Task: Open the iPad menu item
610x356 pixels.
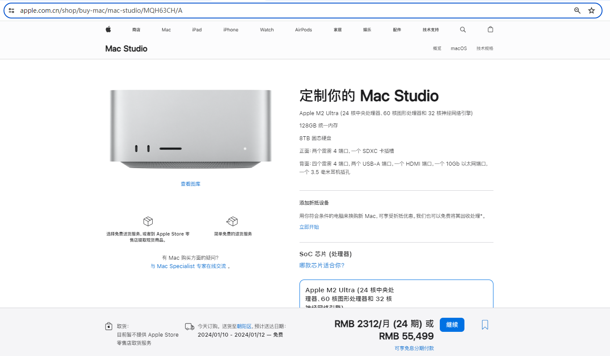Action: pos(197,30)
